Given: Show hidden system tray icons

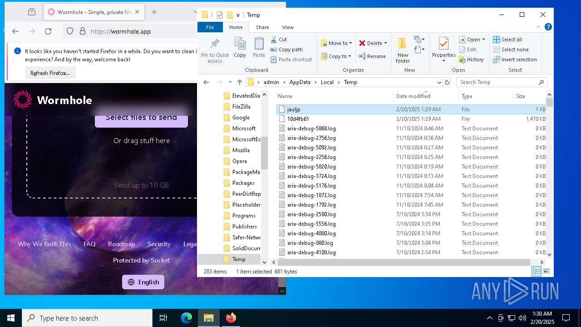Looking at the screenshot, I should [x=489, y=318].
